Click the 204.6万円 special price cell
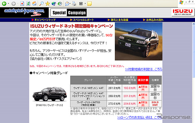 [129, 104]
